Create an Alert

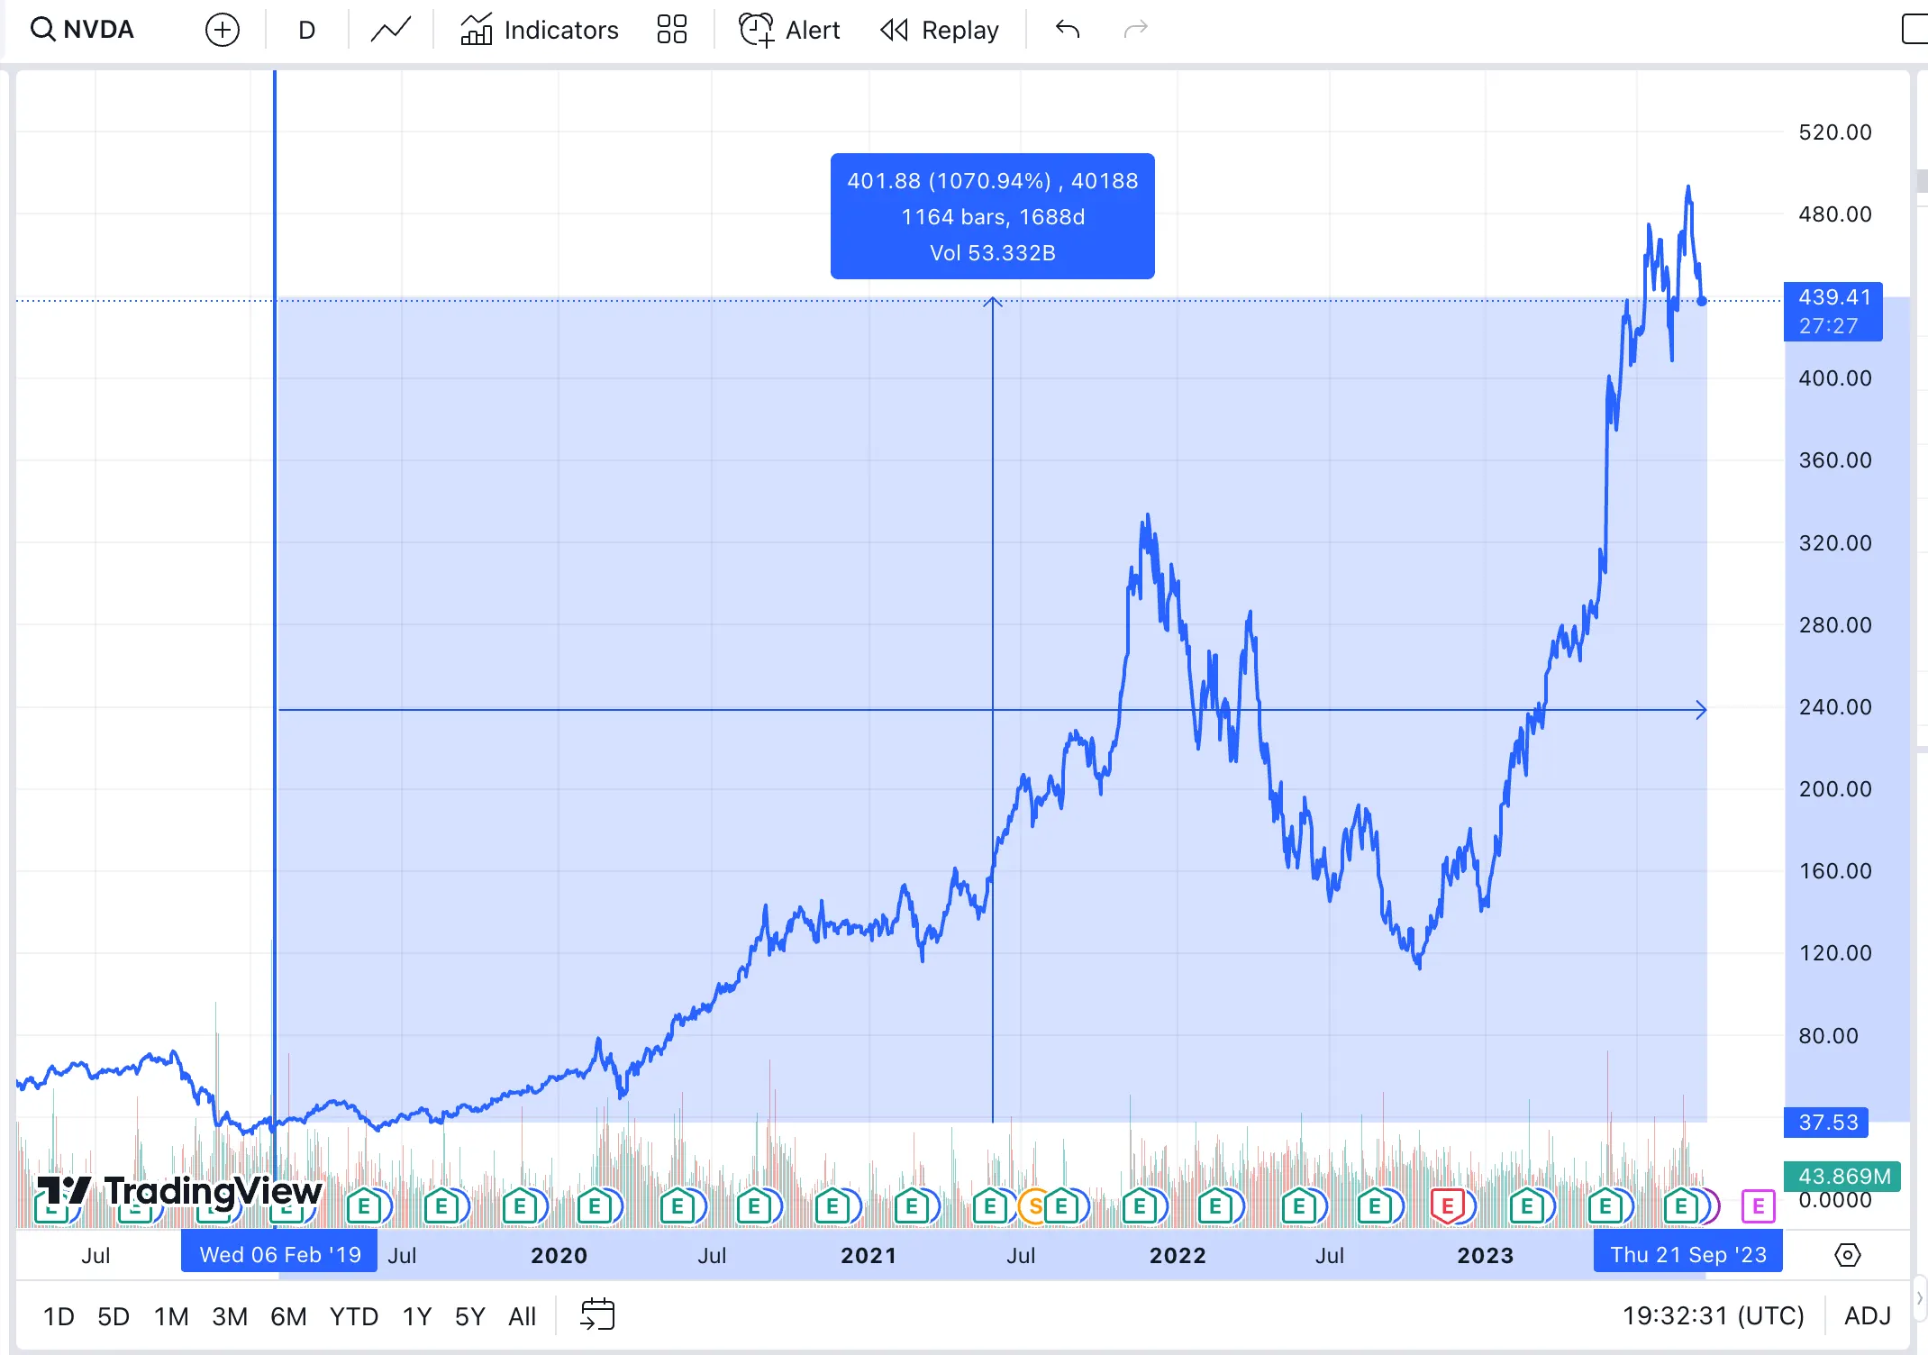pos(789,30)
